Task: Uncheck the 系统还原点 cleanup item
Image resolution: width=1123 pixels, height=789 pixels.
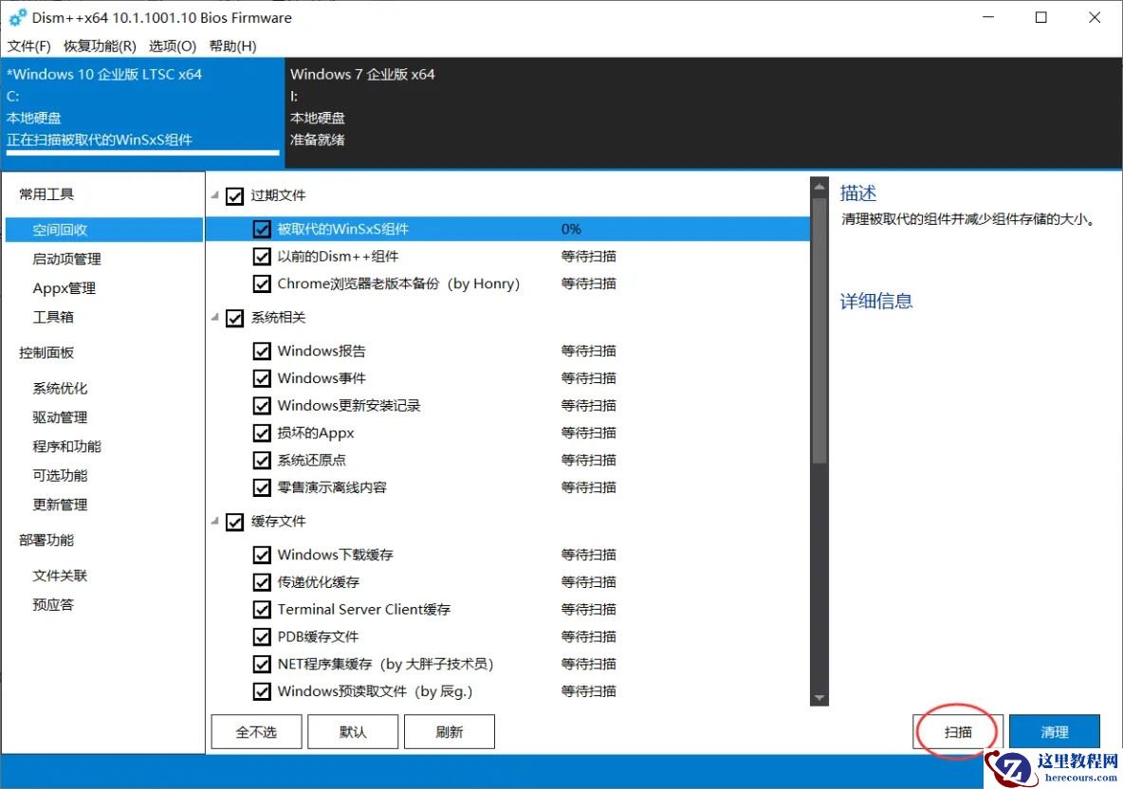Action: [263, 460]
